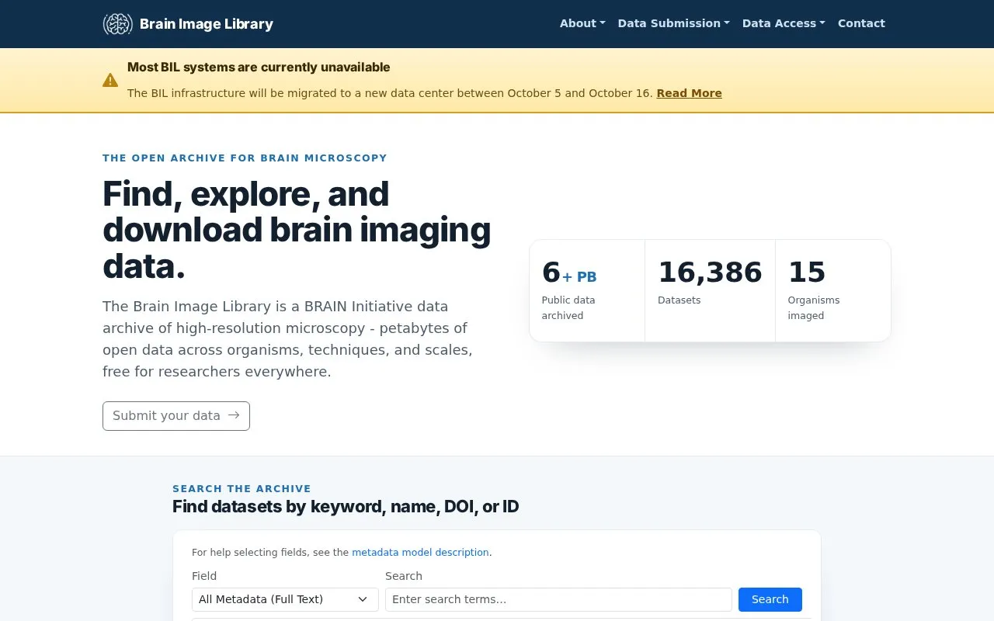The width and height of the screenshot is (994, 621).
Task: Click the arrow icon in Submit your data
Action: (234, 415)
